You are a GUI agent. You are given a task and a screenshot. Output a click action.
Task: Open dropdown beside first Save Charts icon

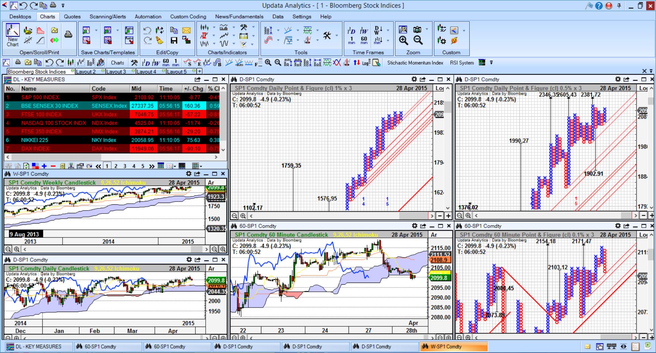96,30
